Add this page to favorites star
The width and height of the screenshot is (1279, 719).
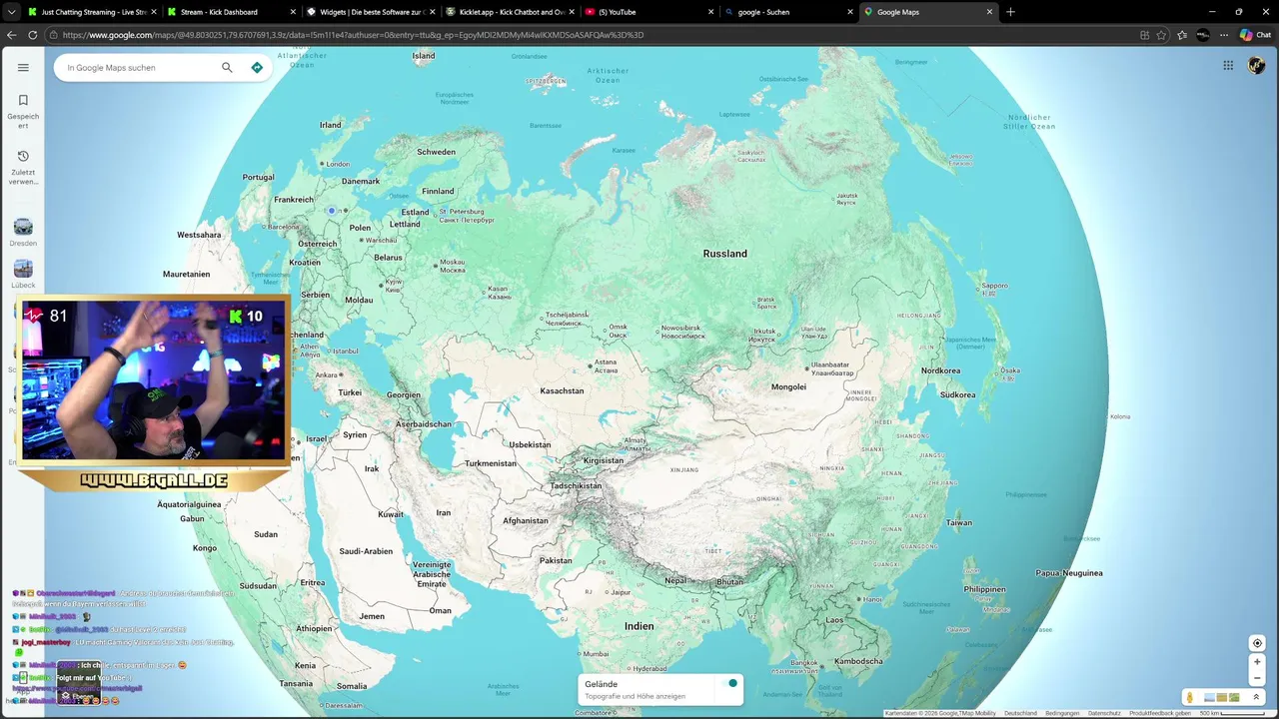[x=1161, y=35]
